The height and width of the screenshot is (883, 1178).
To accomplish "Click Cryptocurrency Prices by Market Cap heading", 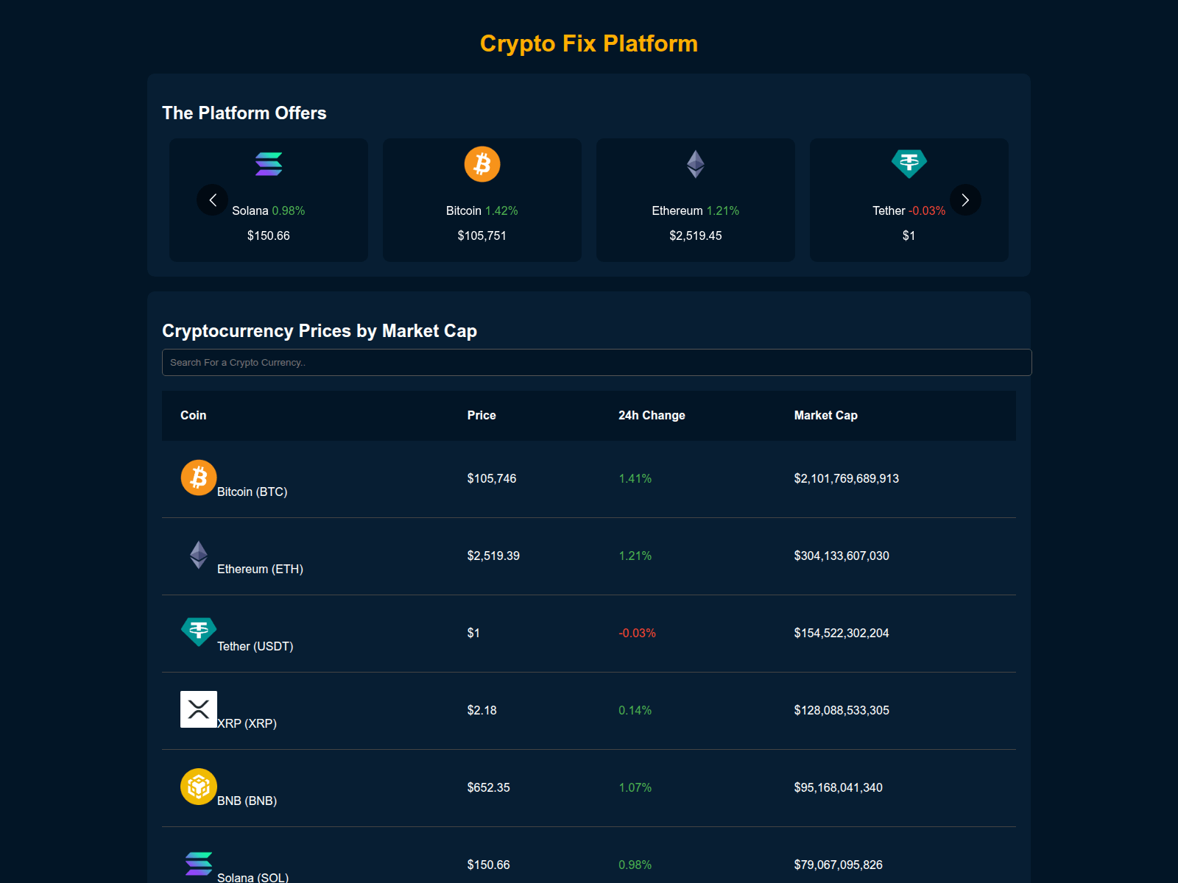I will tap(320, 331).
